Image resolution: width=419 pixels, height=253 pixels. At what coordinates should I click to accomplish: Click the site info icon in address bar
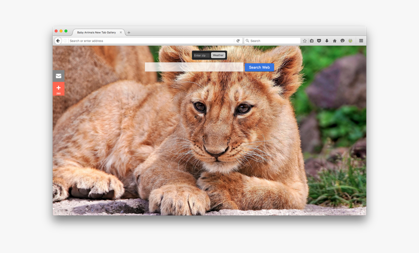[65, 41]
